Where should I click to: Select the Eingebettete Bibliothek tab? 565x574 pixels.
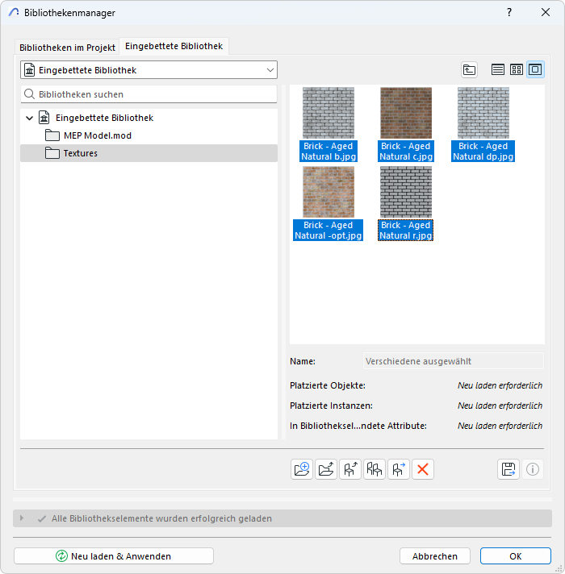[x=174, y=46]
